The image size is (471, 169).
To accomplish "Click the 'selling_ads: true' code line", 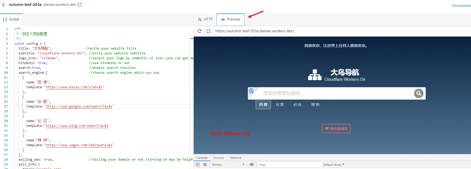I will [36, 160].
